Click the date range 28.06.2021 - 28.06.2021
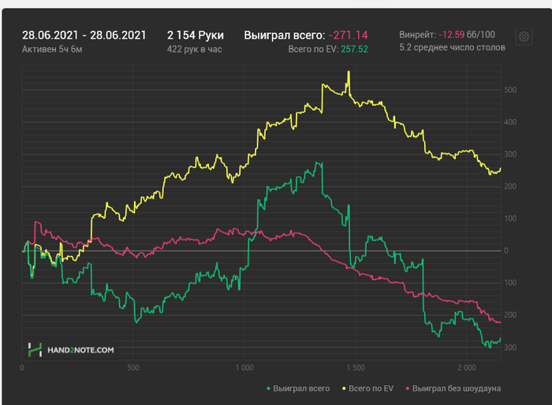The width and height of the screenshot is (552, 405). pos(84,35)
